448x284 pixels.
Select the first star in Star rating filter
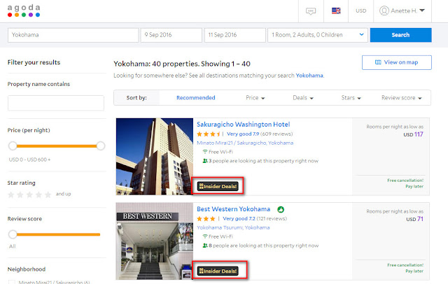[11, 194]
